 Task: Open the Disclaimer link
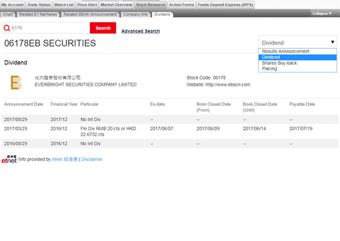click(92, 159)
